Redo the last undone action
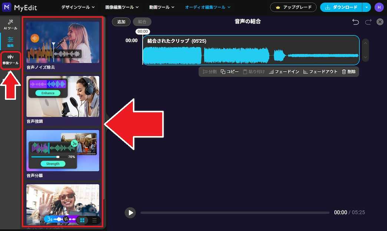This screenshot has height=231, width=387. click(368, 22)
